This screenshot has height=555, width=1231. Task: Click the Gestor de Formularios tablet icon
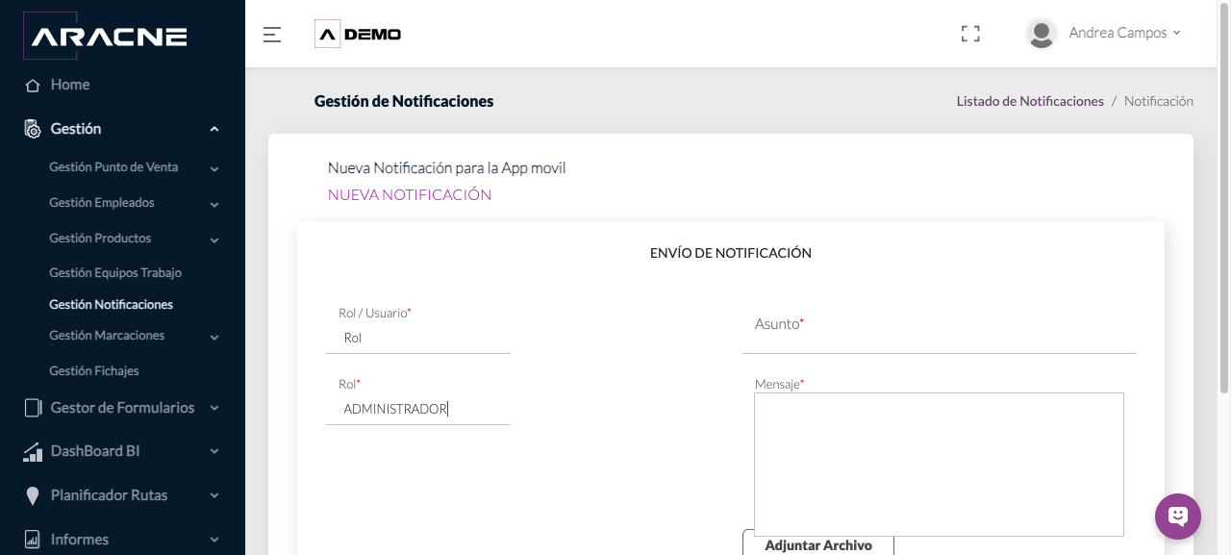(33, 408)
